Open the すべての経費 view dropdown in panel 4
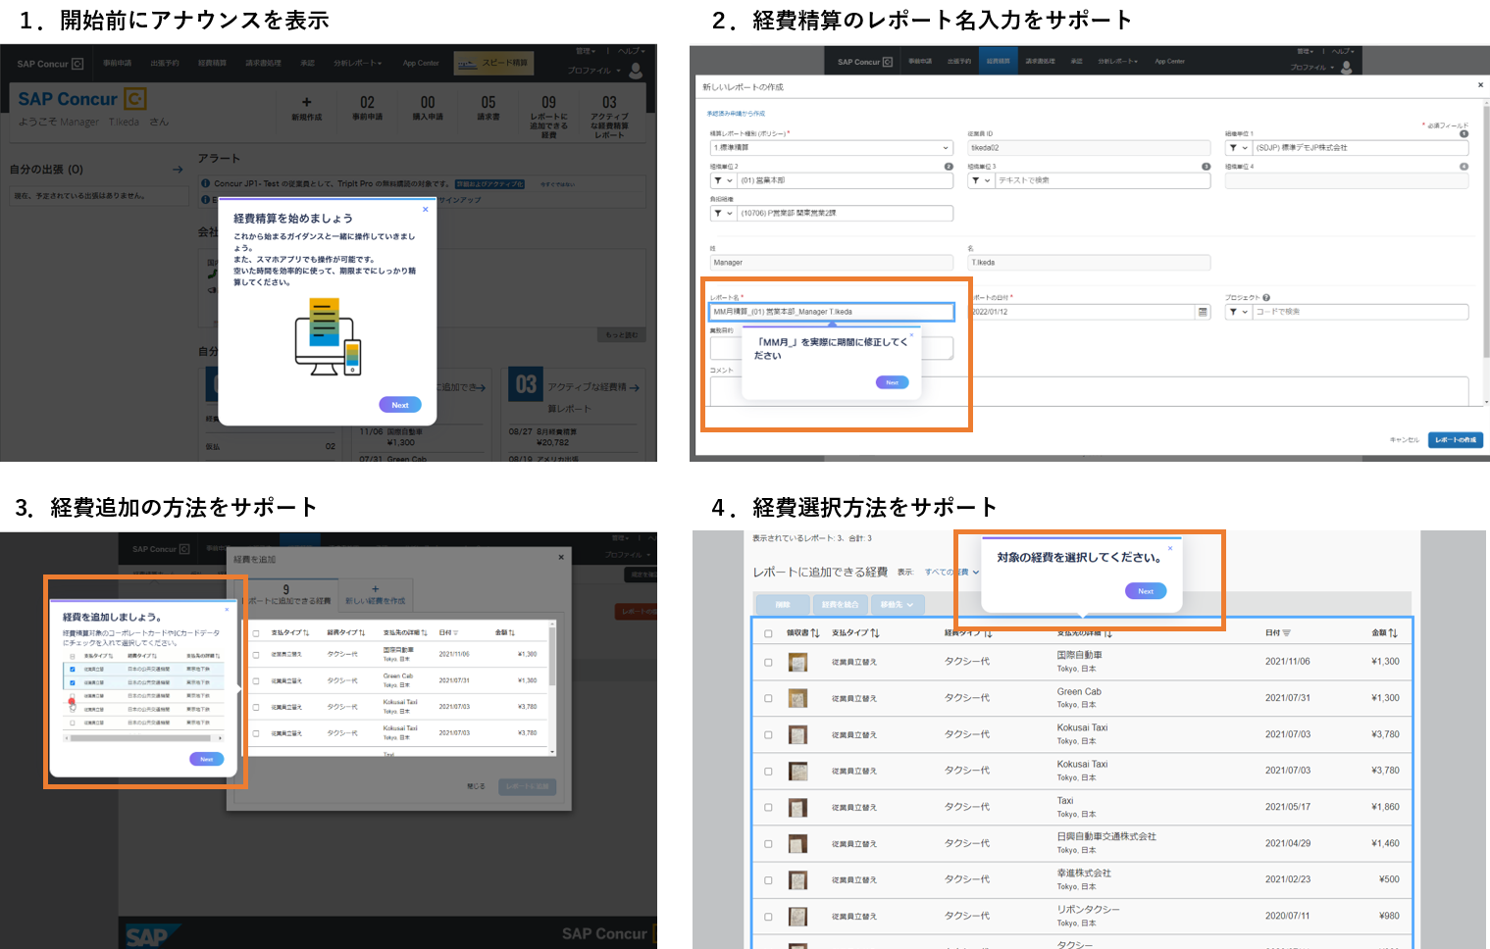The image size is (1490, 949). 951,573
